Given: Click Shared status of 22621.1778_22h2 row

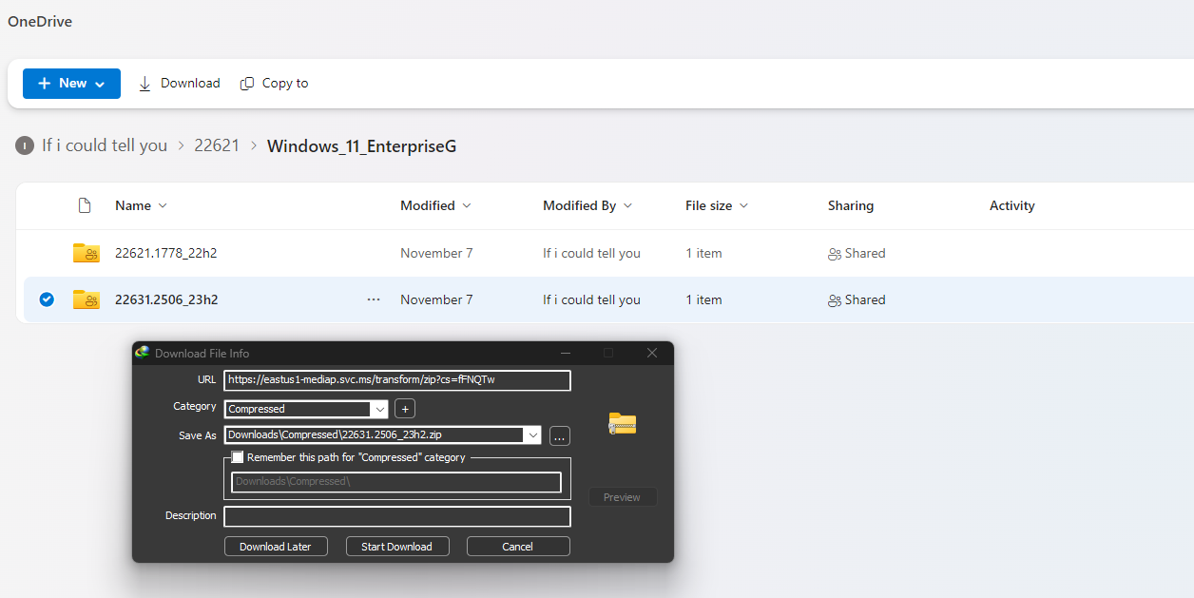Looking at the screenshot, I should 857,253.
